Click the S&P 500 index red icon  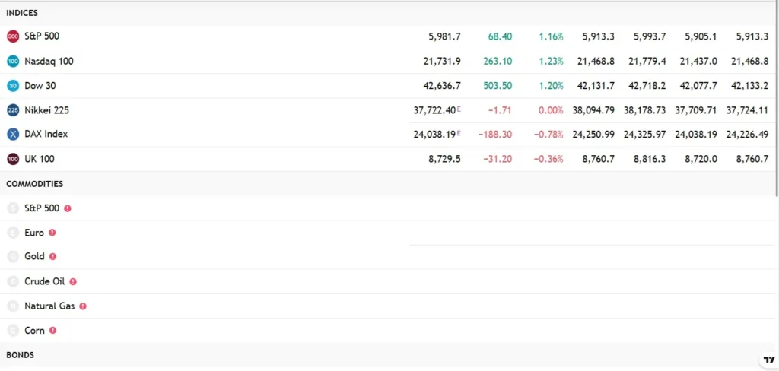coord(12,36)
